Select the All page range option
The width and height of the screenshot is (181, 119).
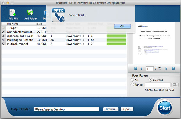[132, 80]
